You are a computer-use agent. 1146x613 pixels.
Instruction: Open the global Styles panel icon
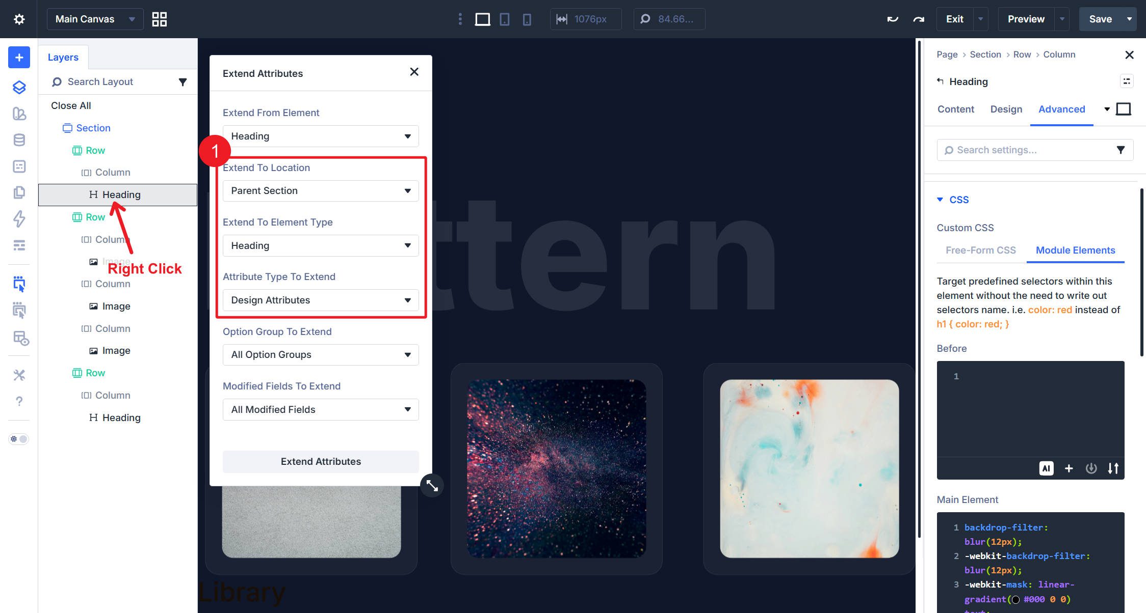(x=18, y=114)
